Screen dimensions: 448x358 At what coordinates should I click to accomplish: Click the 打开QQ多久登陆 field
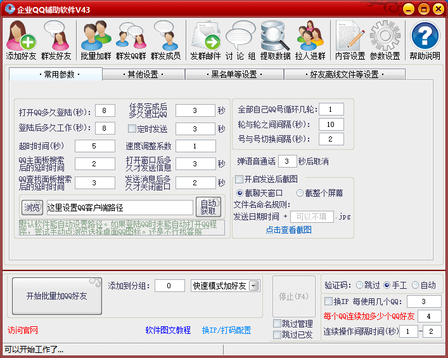coord(105,110)
